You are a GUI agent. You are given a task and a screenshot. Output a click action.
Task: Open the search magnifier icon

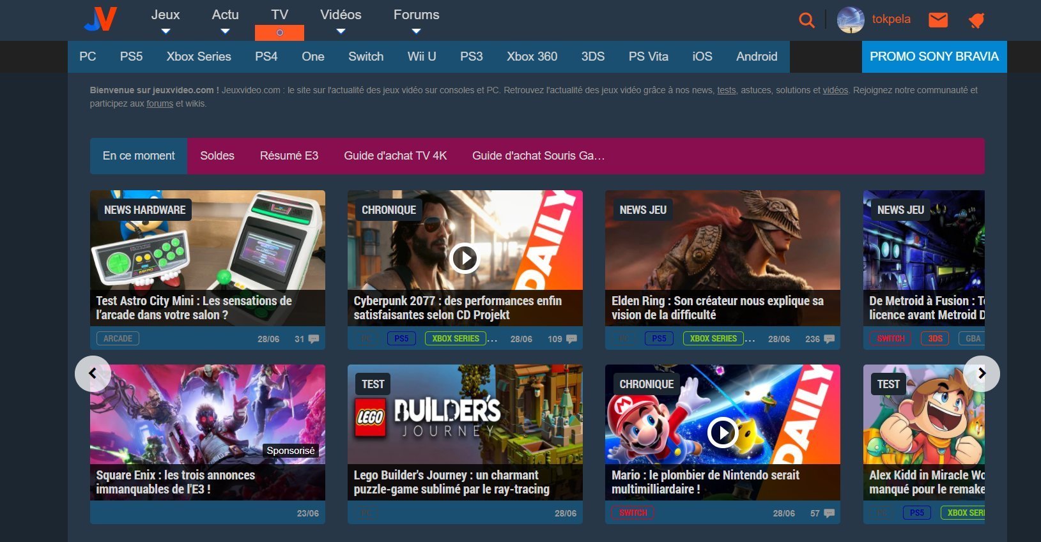(x=806, y=20)
